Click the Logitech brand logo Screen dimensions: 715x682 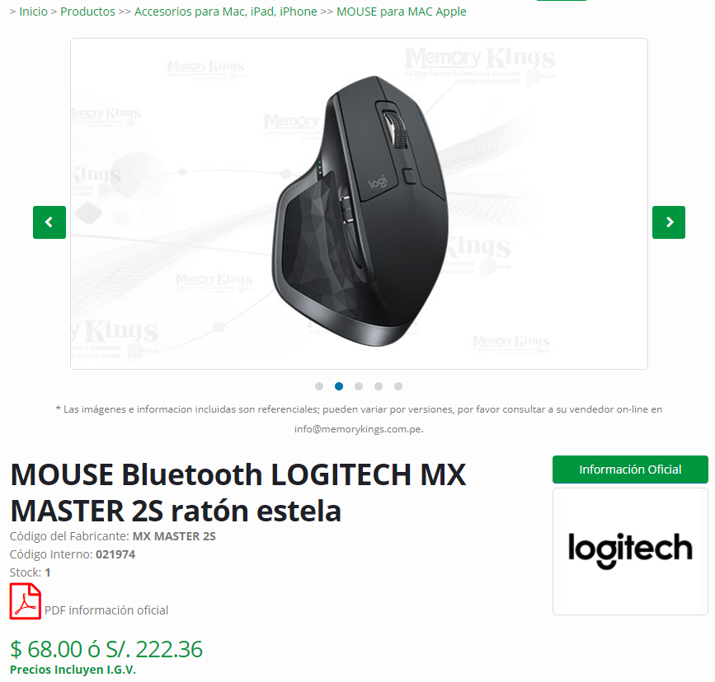tap(630, 551)
